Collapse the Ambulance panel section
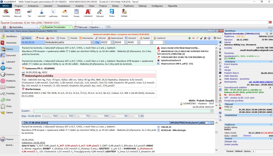273x156 pixels. tap(271, 62)
